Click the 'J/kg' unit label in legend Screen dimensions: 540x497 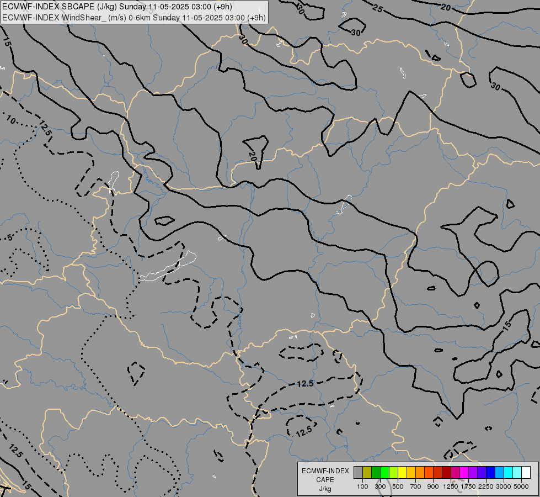click(325, 489)
